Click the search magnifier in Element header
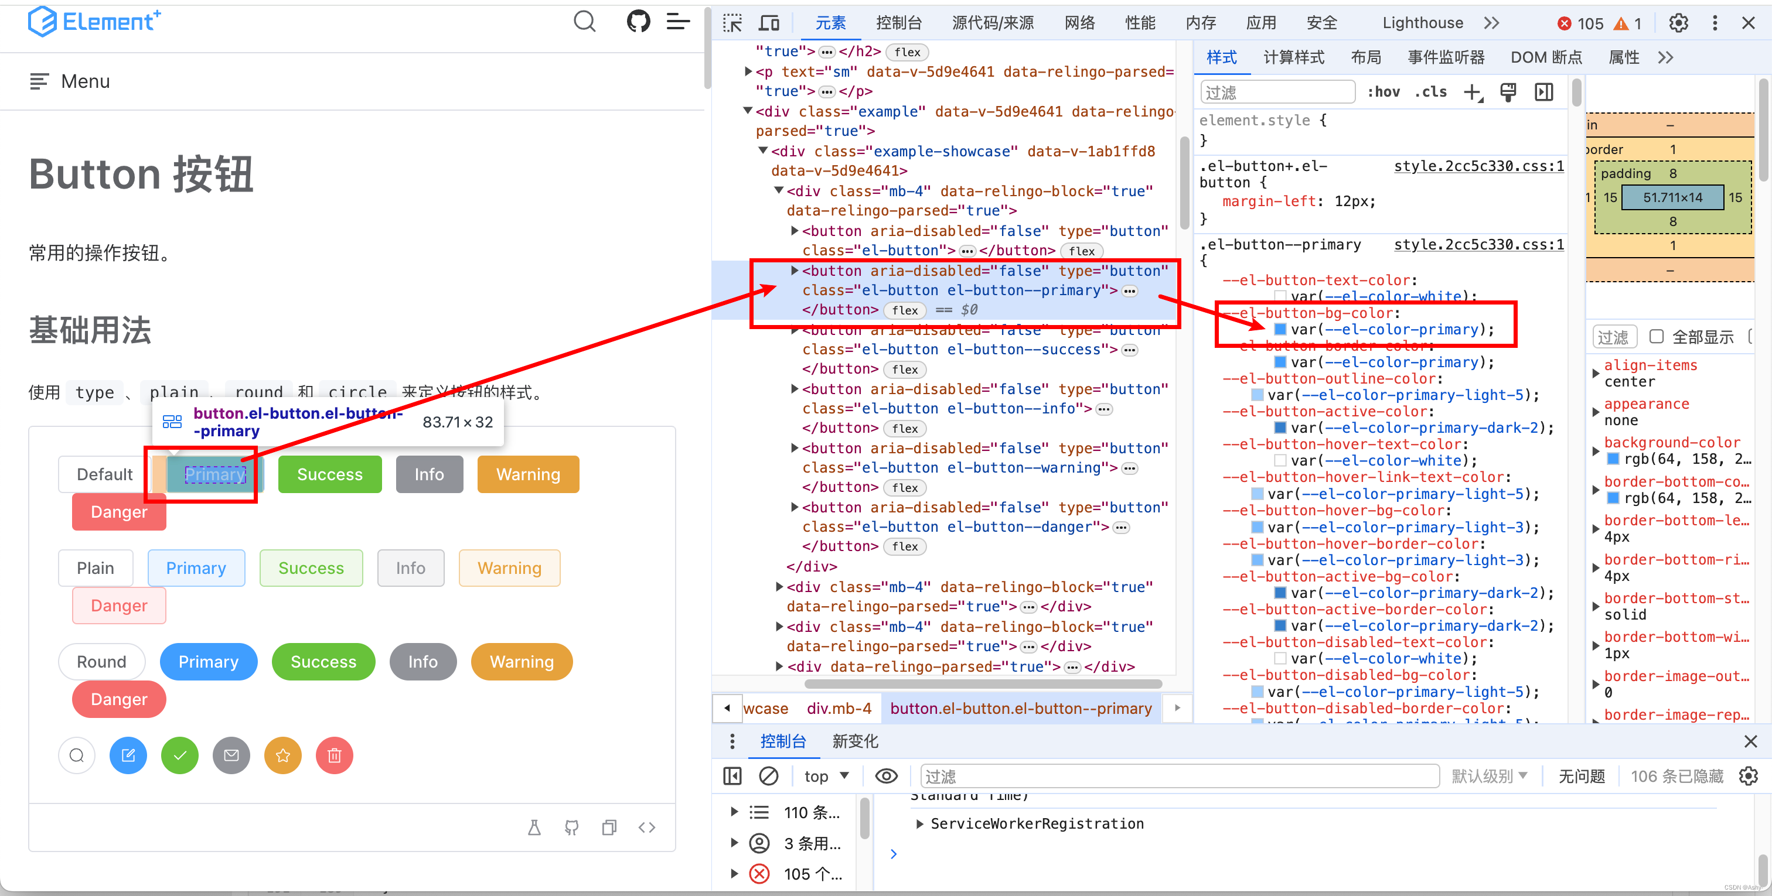Viewport: 1772px width, 896px height. click(x=584, y=21)
